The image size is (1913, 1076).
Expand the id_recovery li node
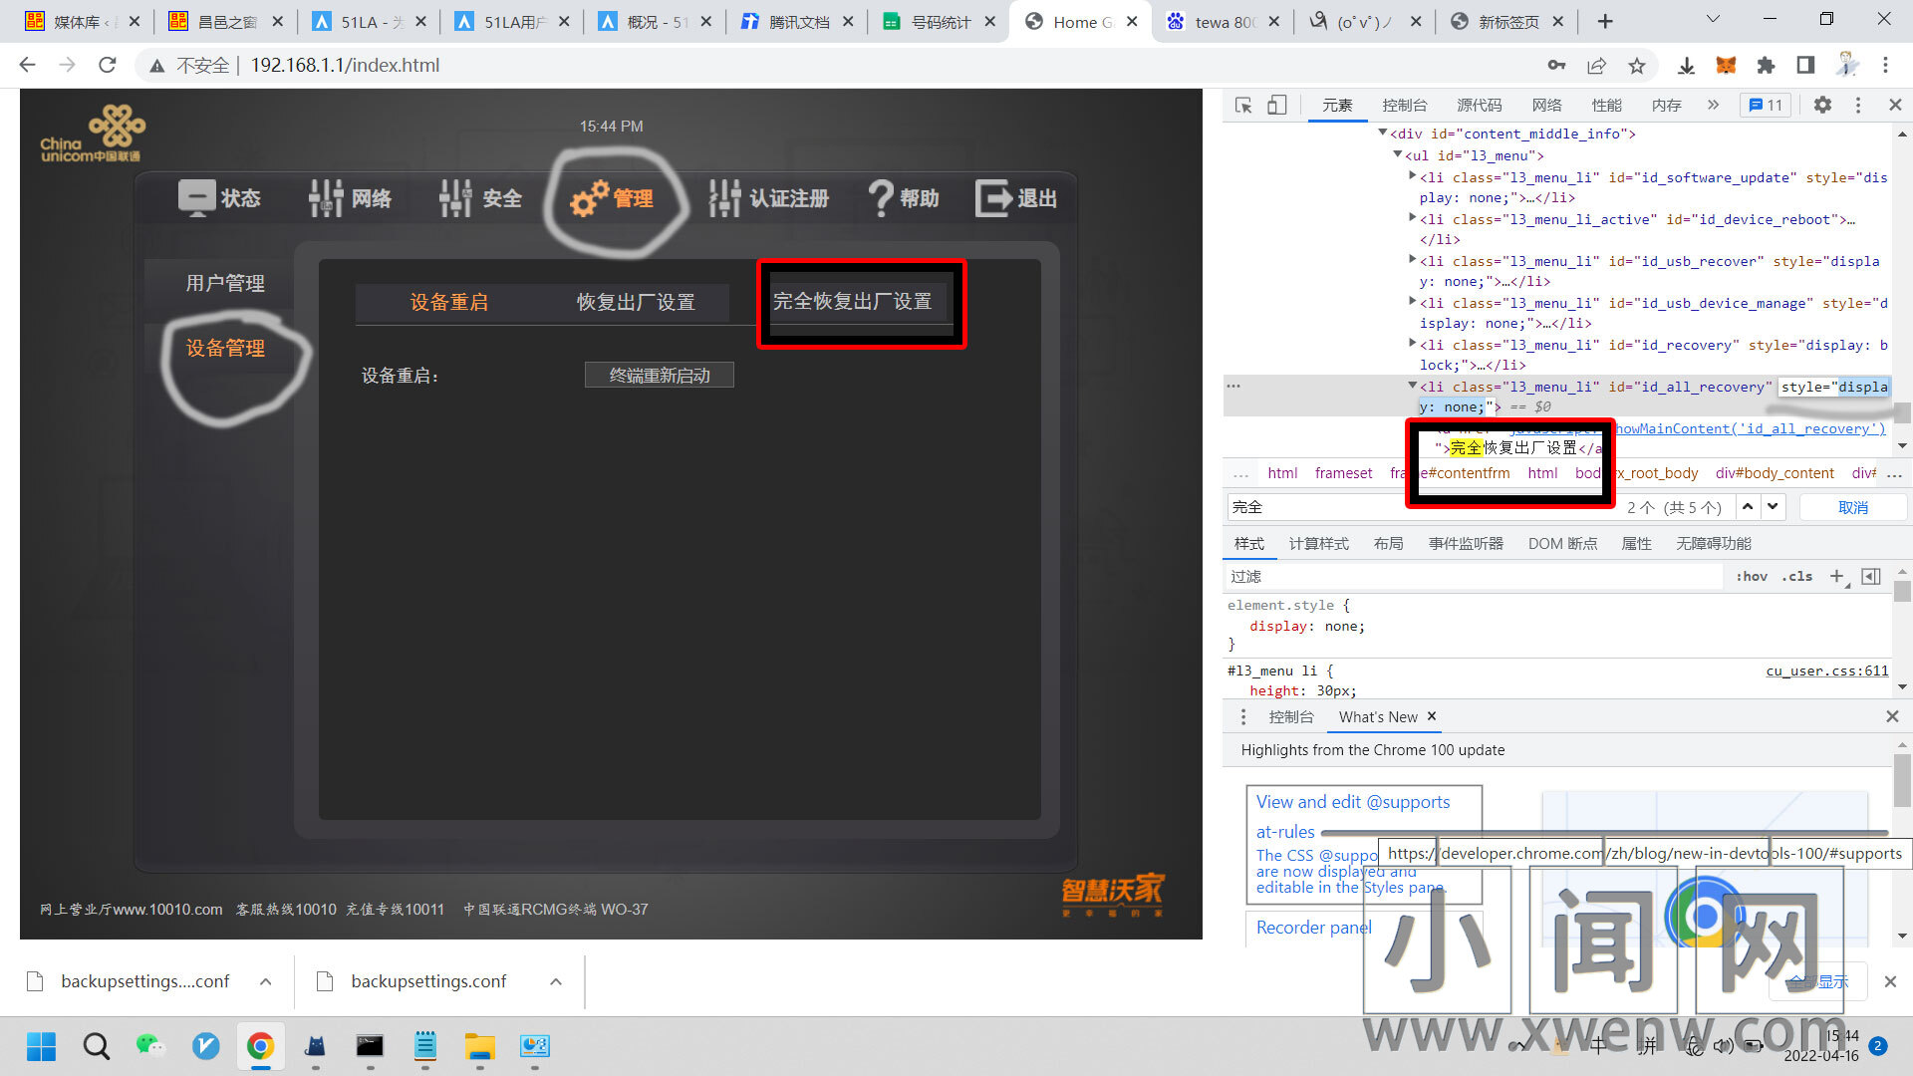(x=1412, y=344)
